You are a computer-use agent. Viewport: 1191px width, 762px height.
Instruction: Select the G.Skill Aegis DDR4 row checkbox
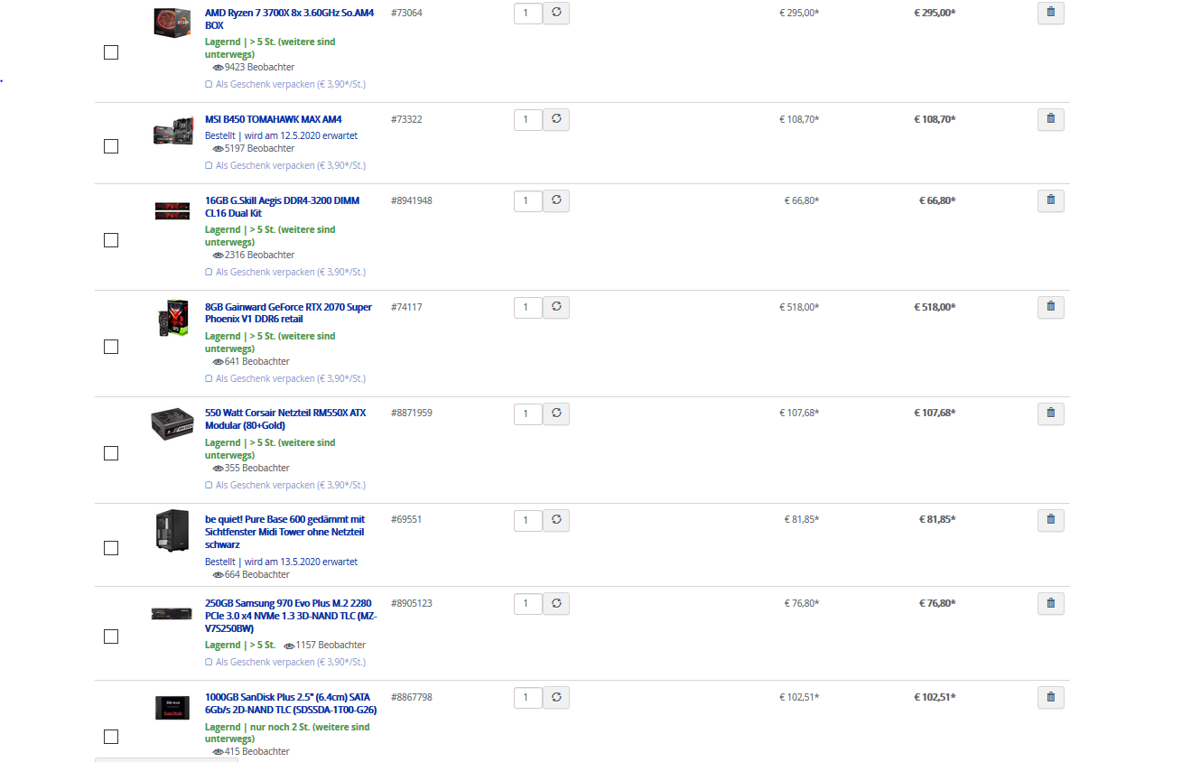pyautogui.click(x=111, y=240)
